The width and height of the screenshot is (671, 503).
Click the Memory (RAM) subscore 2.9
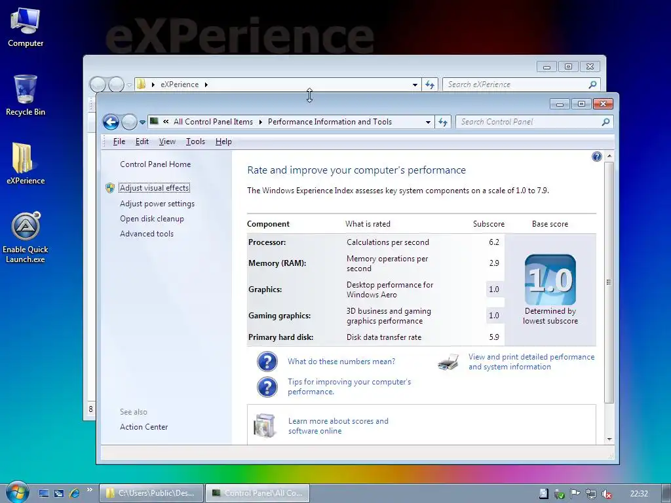click(x=494, y=263)
